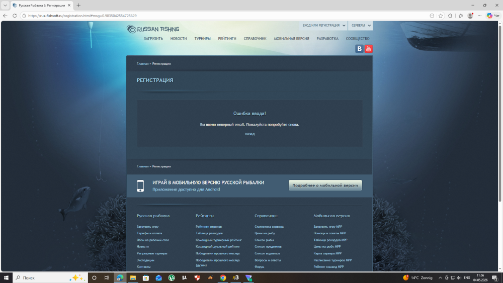
Task: Reload the page
Action: click(15, 16)
